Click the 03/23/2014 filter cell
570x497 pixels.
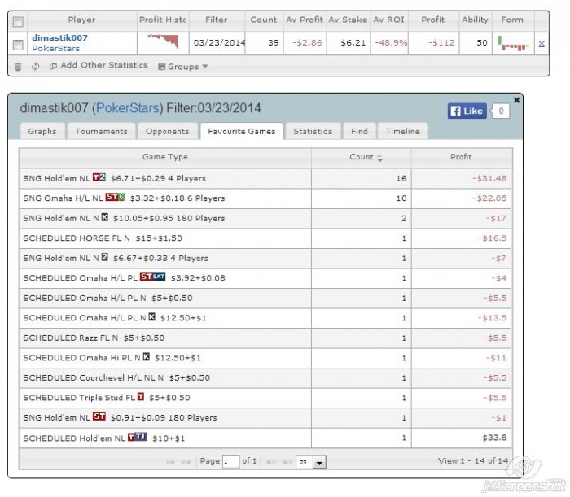pos(217,43)
